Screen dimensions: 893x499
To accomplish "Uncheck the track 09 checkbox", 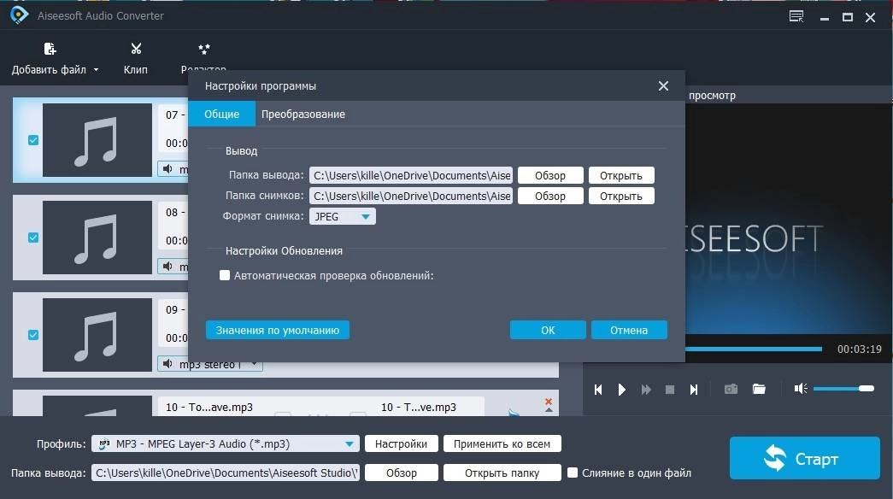I will (x=33, y=335).
